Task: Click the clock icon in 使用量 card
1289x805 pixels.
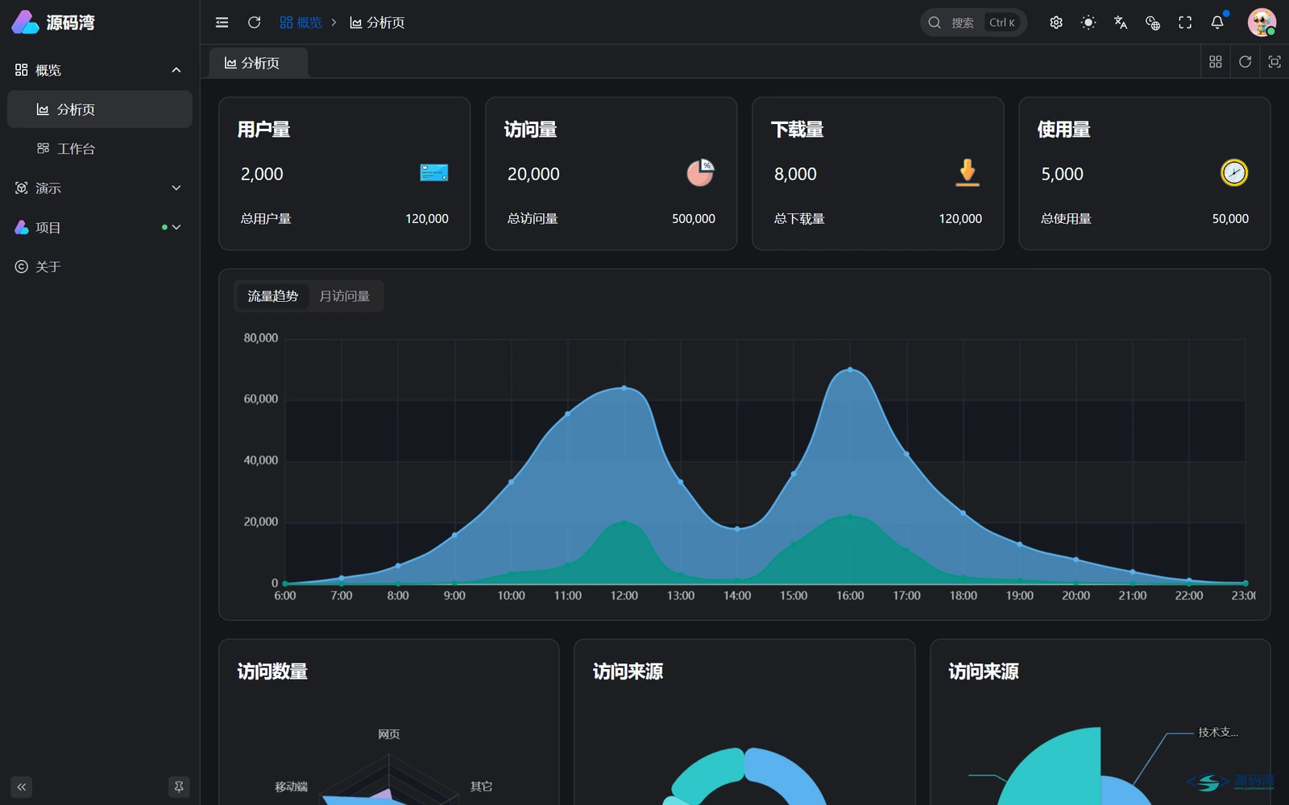Action: click(1234, 173)
